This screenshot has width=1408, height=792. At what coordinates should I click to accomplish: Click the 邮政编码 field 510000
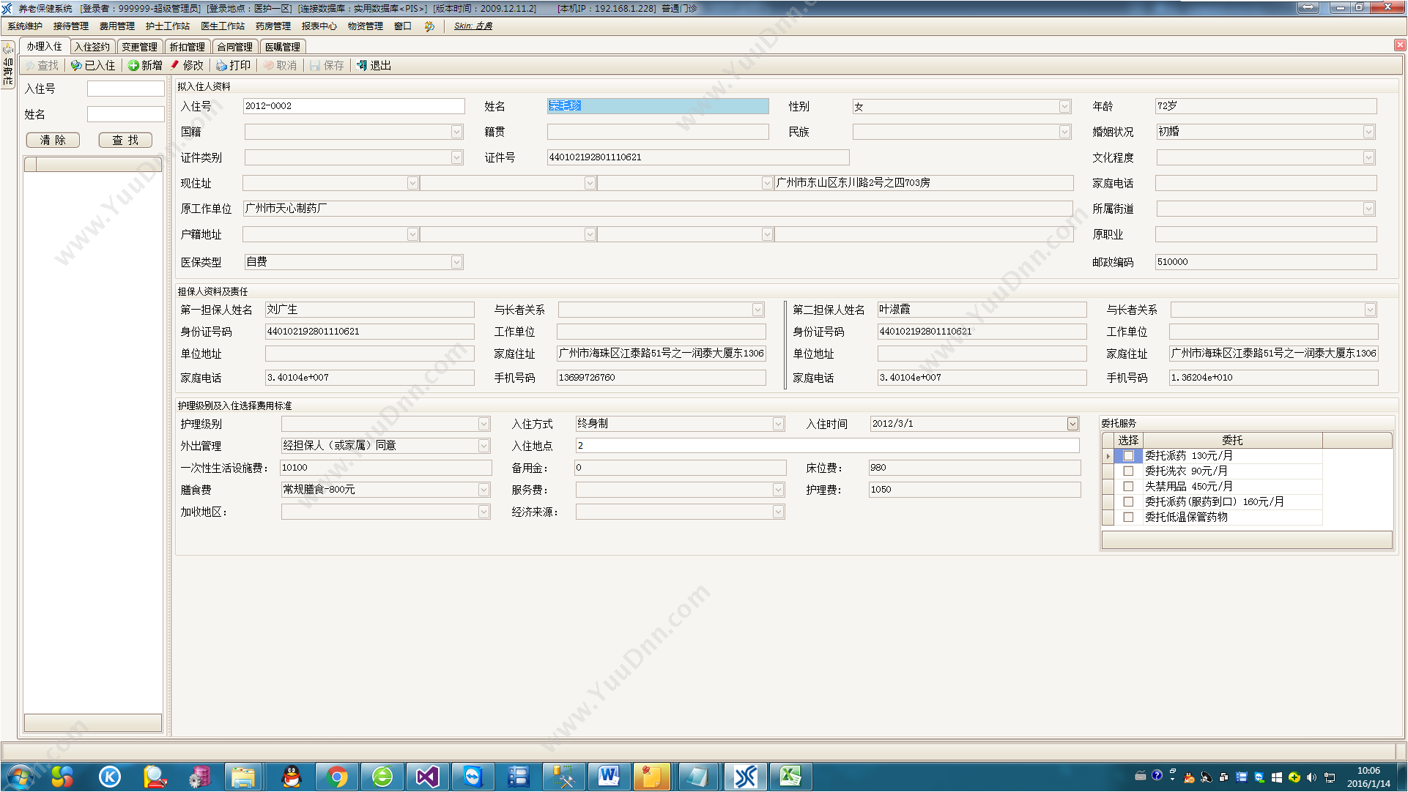tap(1266, 262)
